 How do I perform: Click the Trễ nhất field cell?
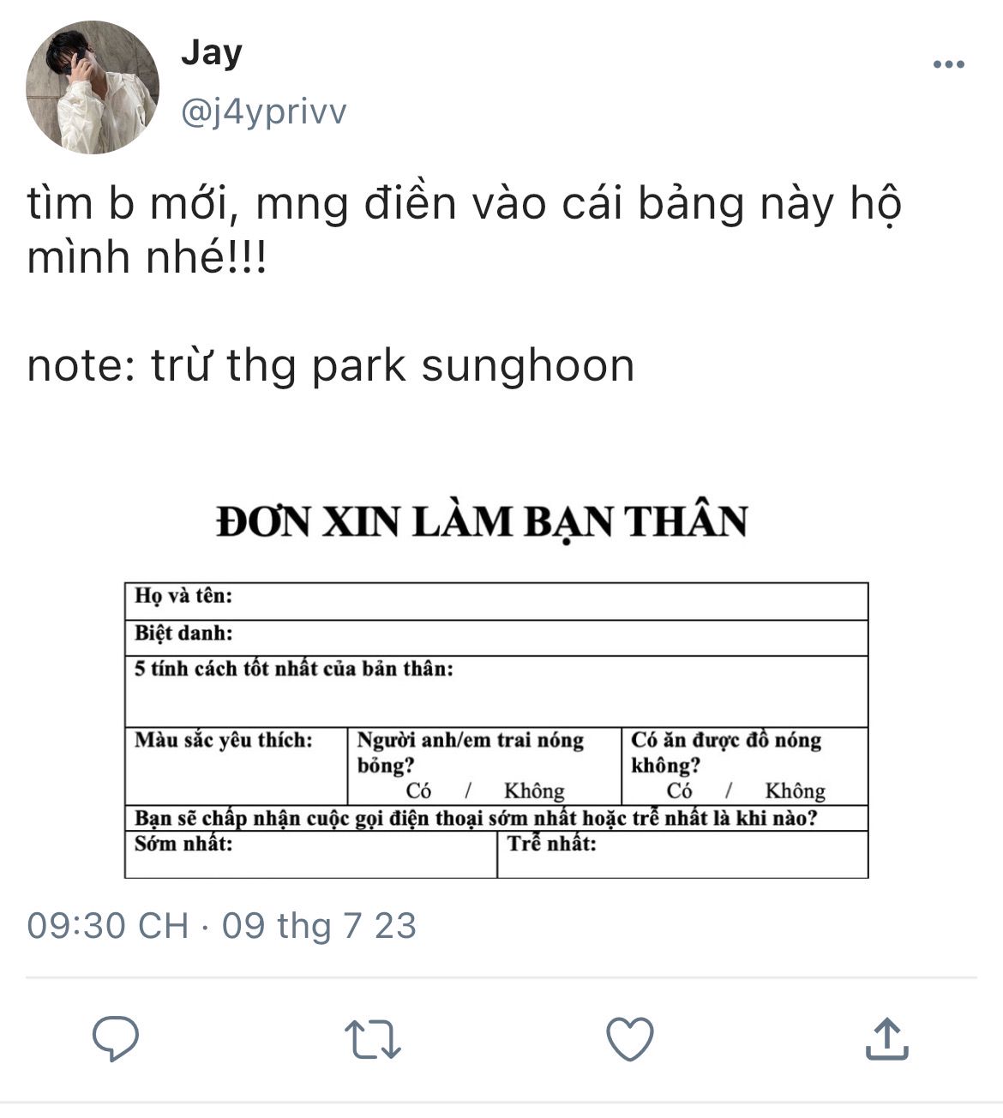pos(683,854)
